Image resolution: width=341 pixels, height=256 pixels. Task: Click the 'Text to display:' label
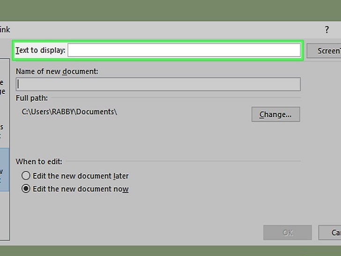click(40, 50)
